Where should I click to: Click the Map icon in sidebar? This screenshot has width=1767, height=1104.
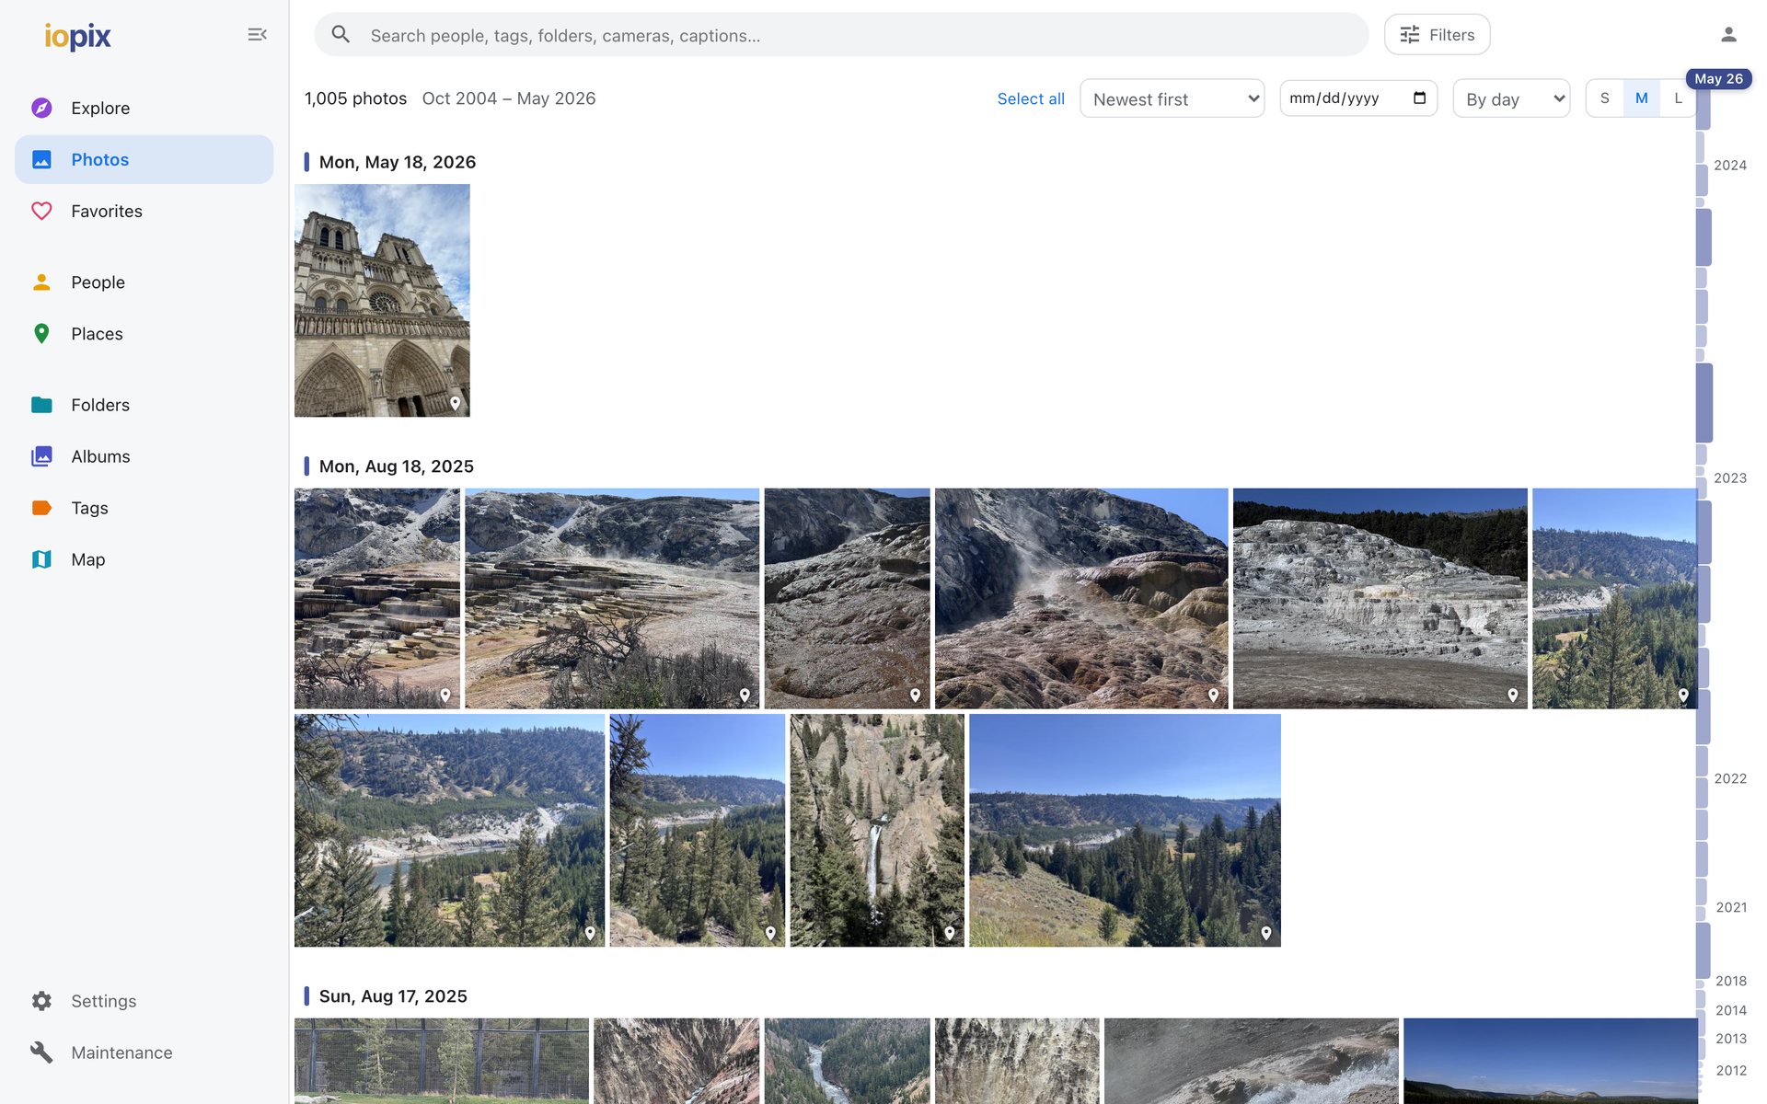click(x=41, y=559)
